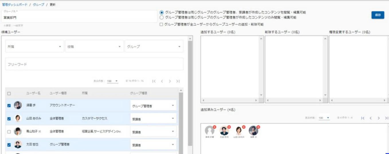Click the down arrow in 追加するユーザー scrollbar
Viewport: 389px width, 154px height.
pos(261,95)
